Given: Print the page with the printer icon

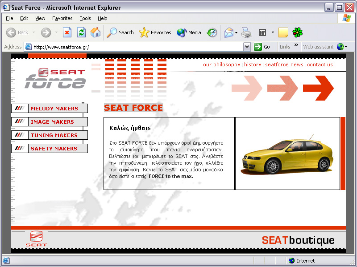Looking at the screenshot, I should point(246,32).
